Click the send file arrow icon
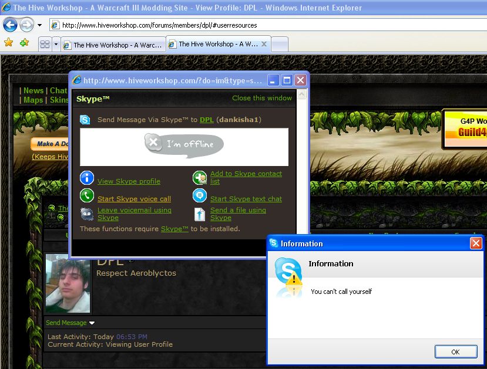The image size is (487, 369). pos(200,214)
